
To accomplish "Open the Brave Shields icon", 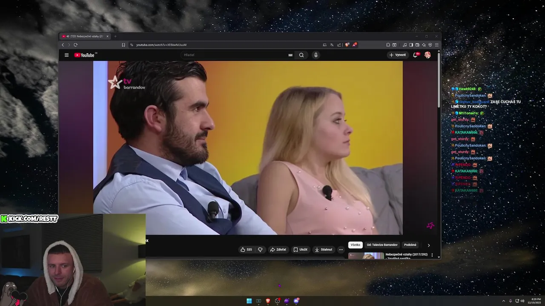I will click(347, 45).
